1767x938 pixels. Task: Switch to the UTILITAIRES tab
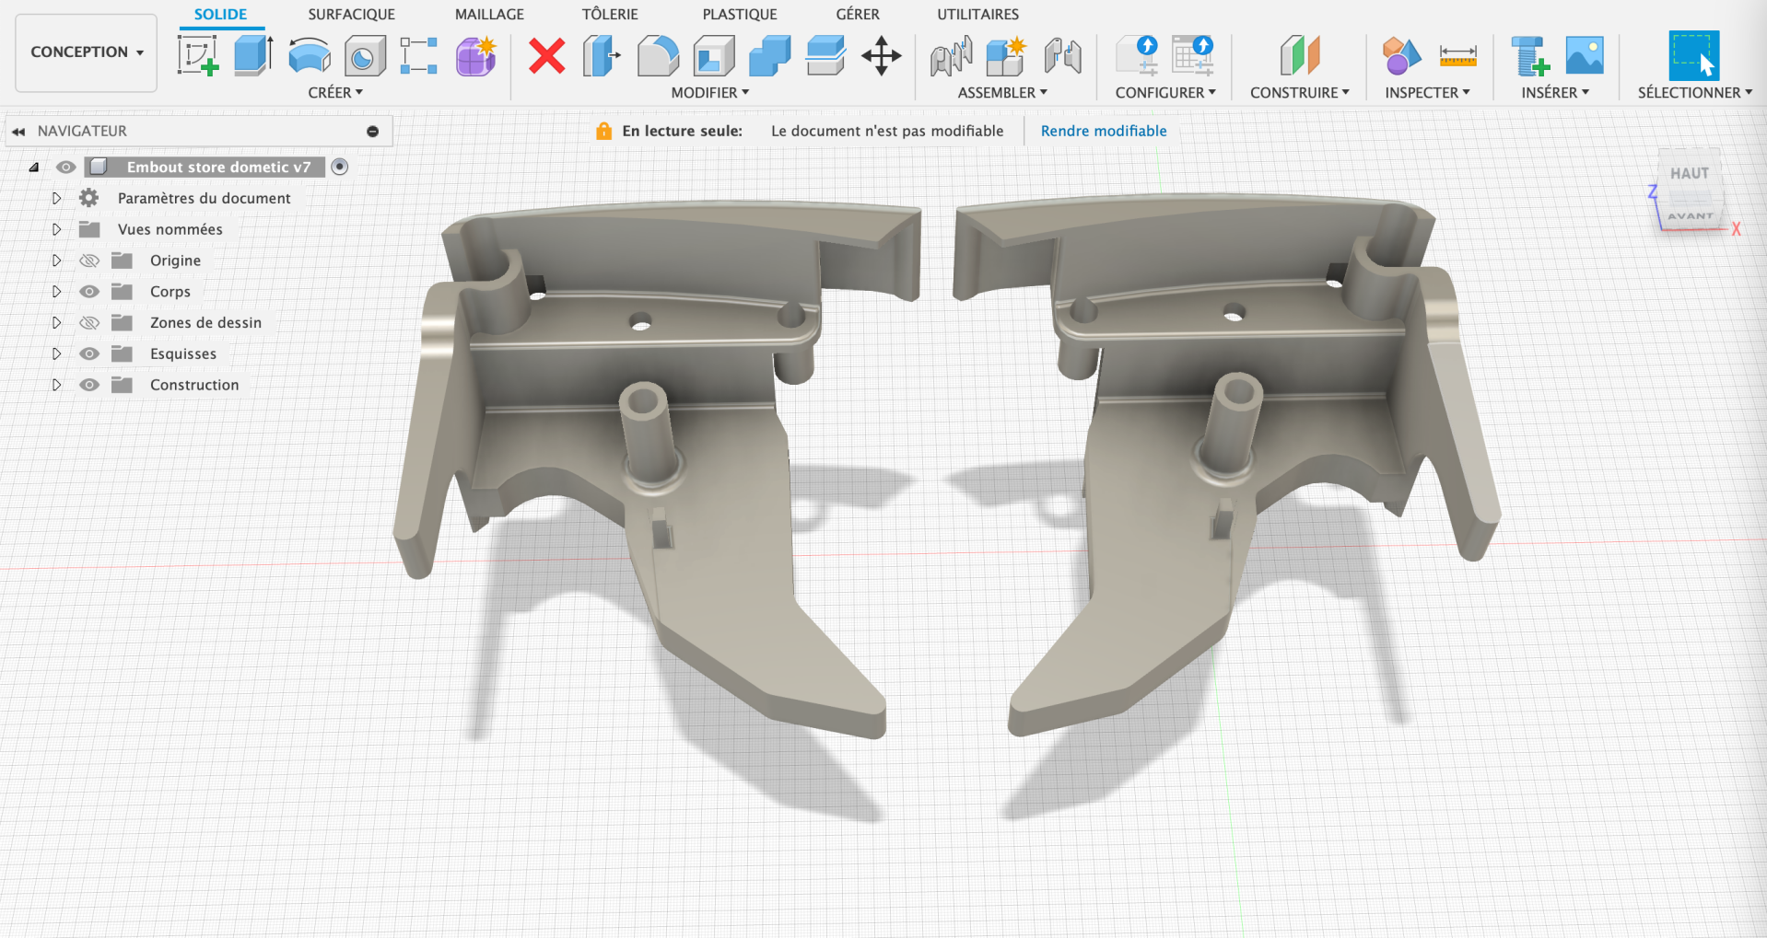coord(977,15)
